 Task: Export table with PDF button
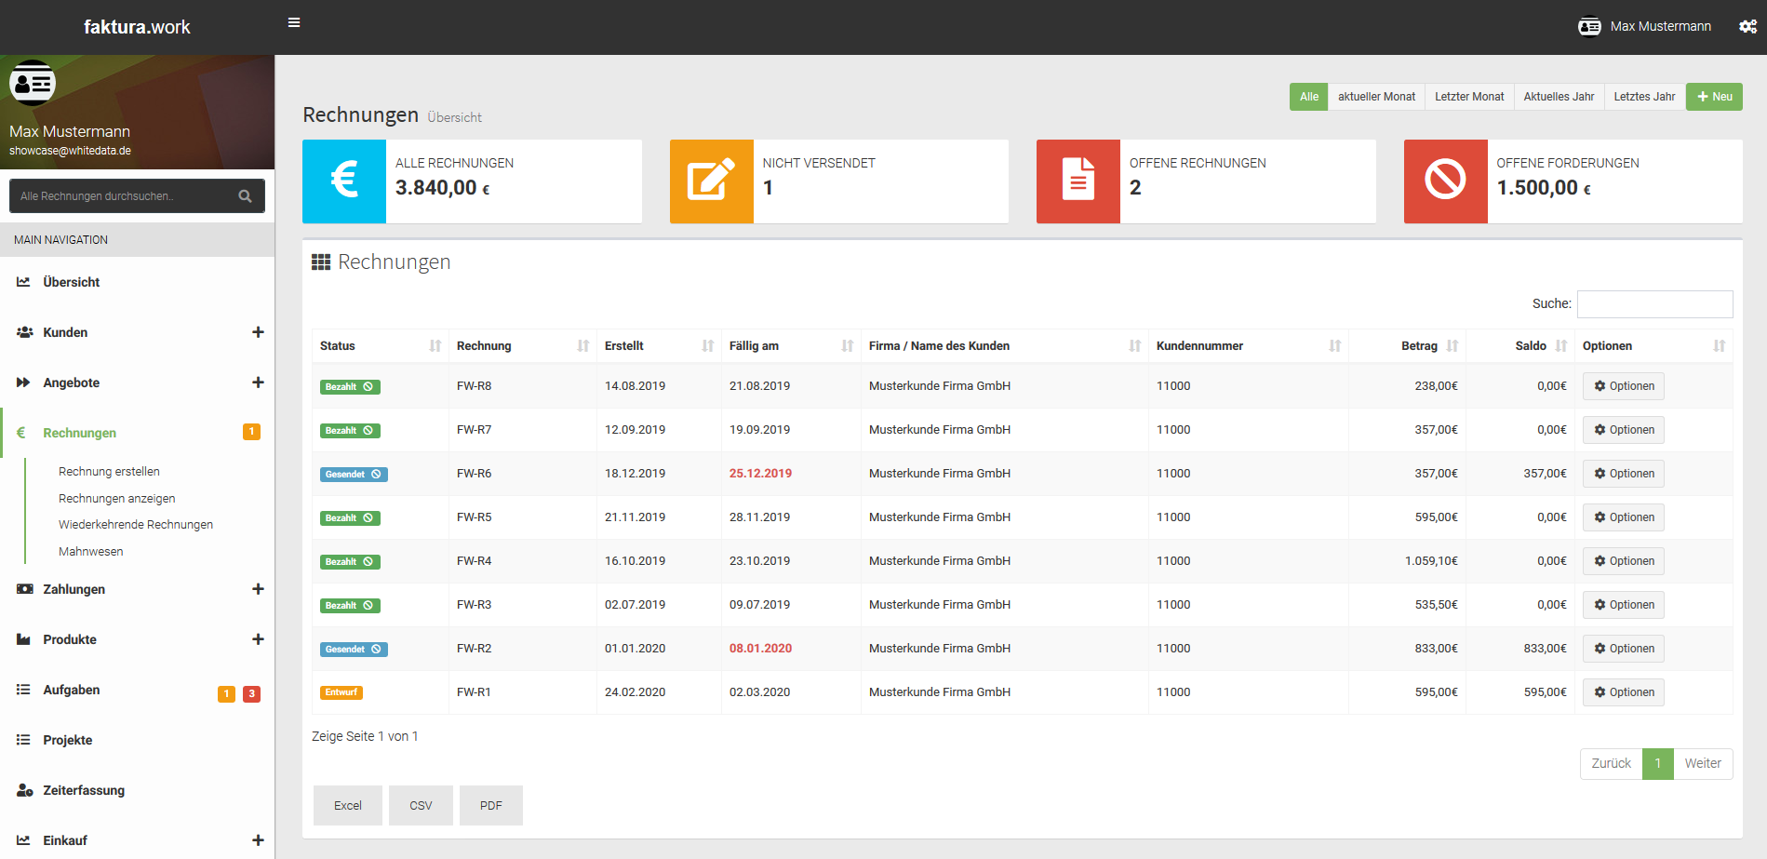(x=491, y=806)
